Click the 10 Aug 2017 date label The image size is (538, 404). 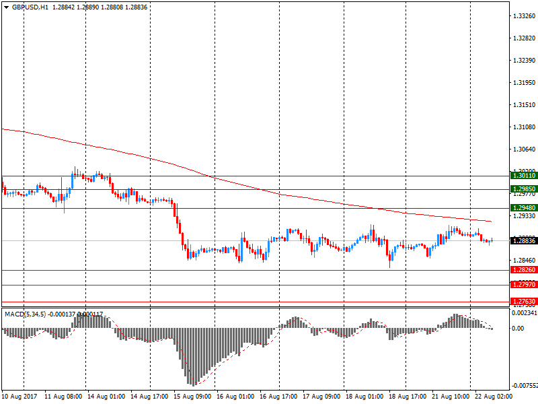click(20, 397)
